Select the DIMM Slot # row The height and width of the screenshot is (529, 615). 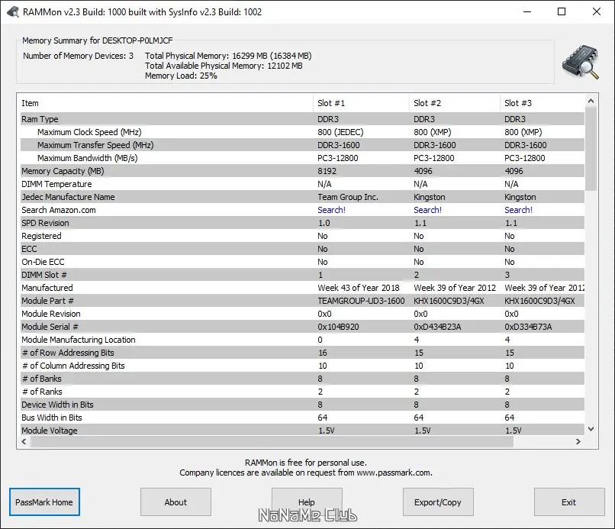coord(302,275)
